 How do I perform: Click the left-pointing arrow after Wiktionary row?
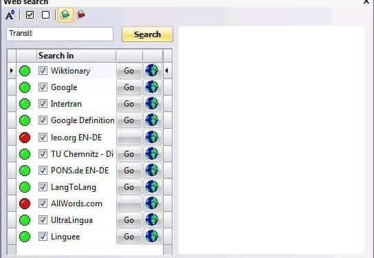[x=166, y=70]
